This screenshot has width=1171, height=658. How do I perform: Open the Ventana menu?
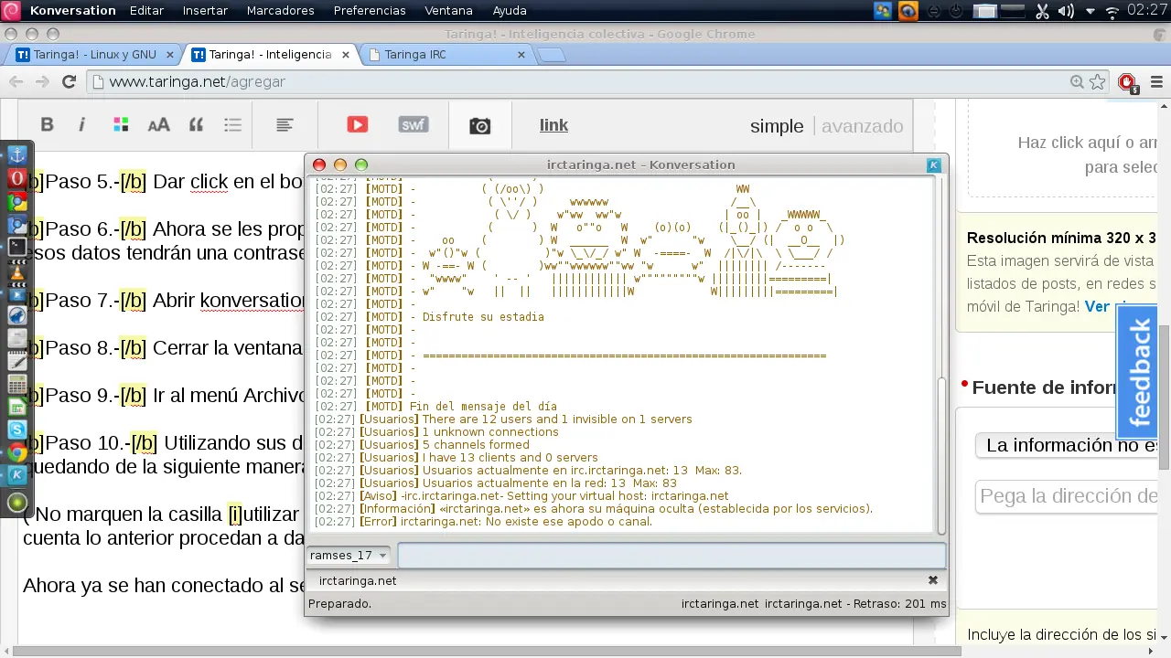[448, 11]
